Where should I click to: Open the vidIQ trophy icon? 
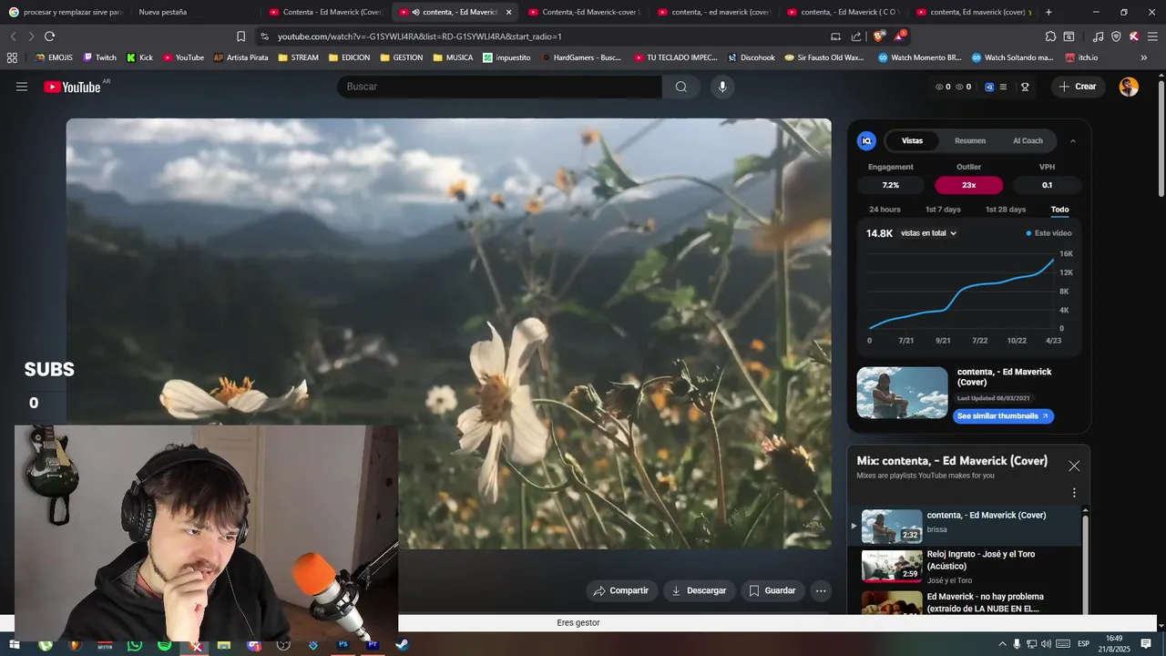1025,87
